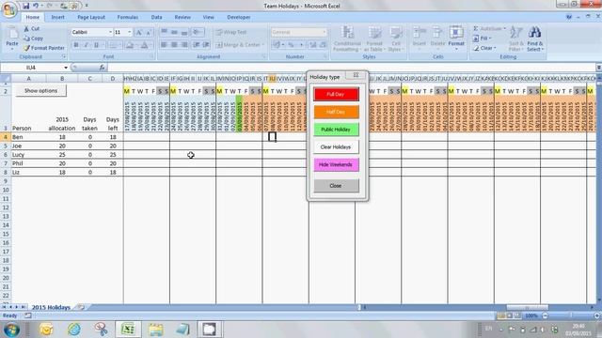This screenshot has width=602, height=338.
Task: Click the Copy command
Action: (x=33, y=38)
